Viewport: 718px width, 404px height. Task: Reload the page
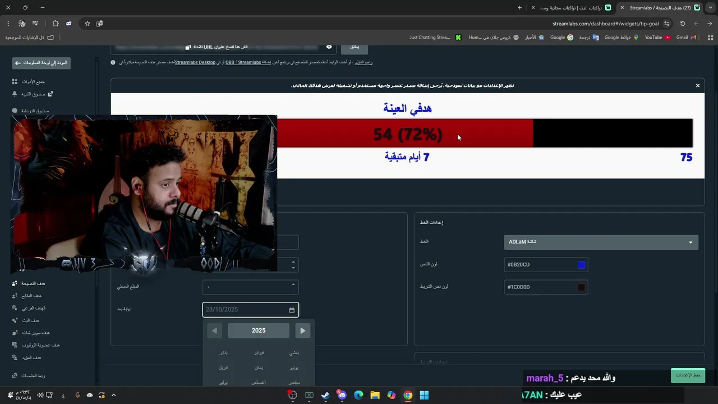tap(683, 24)
